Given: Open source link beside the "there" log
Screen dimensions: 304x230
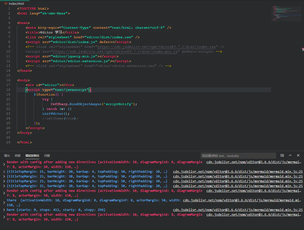Looking at the screenshot, I should [242, 200].
